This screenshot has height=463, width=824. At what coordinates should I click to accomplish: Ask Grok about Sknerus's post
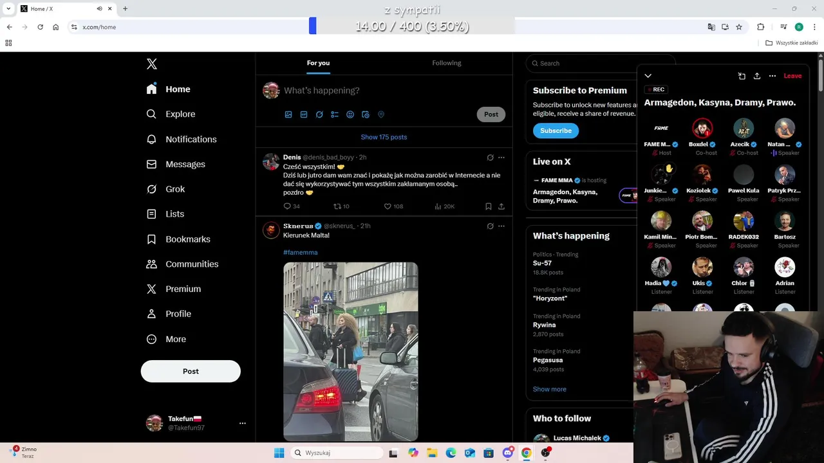coord(491,226)
